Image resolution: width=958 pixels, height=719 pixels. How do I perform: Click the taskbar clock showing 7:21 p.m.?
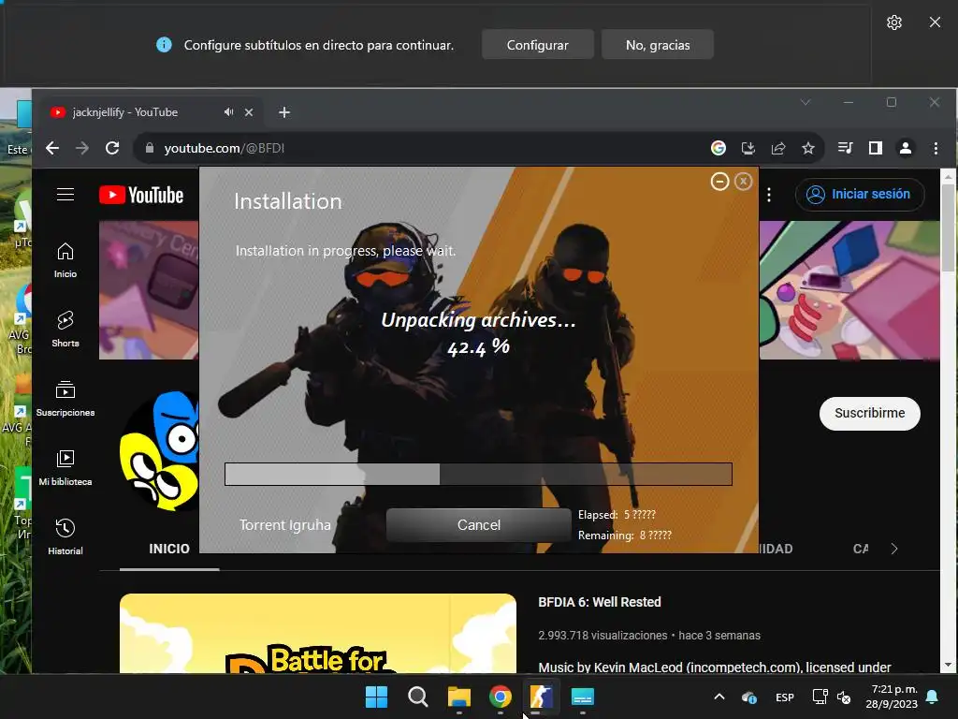pyautogui.click(x=892, y=697)
